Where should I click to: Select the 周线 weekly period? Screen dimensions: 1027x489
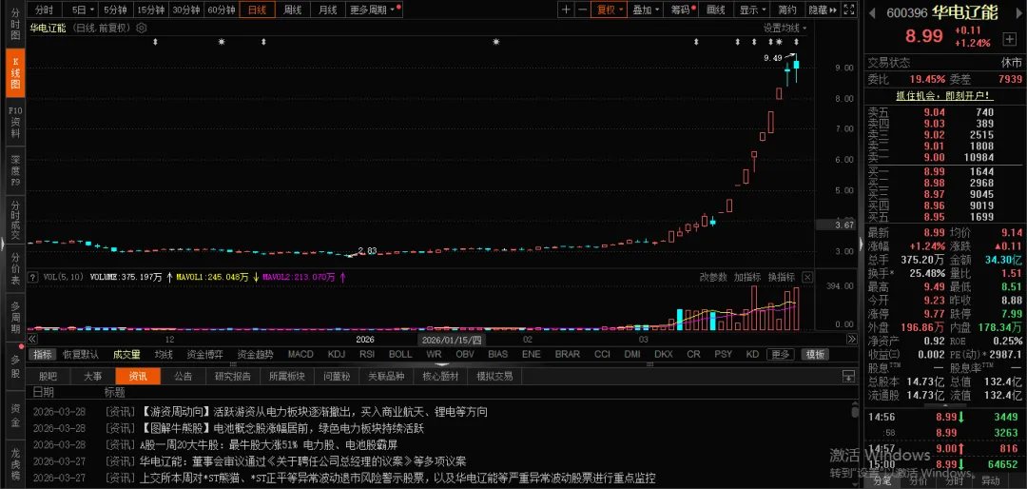[x=292, y=10]
